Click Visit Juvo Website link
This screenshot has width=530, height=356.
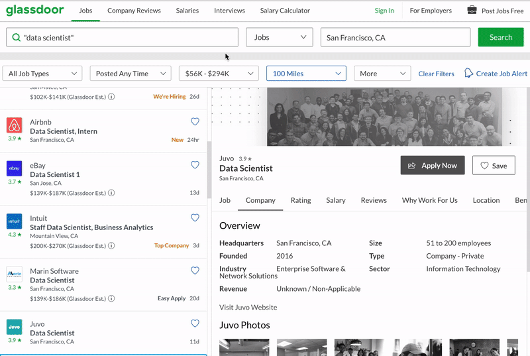click(248, 308)
